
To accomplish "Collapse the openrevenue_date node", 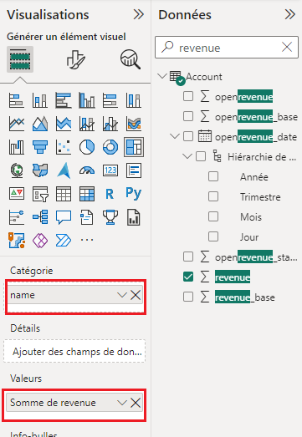I will coord(175,136).
